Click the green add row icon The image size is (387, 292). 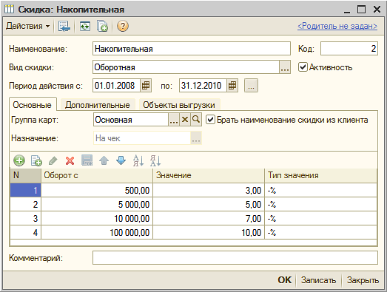coord(19,160)
